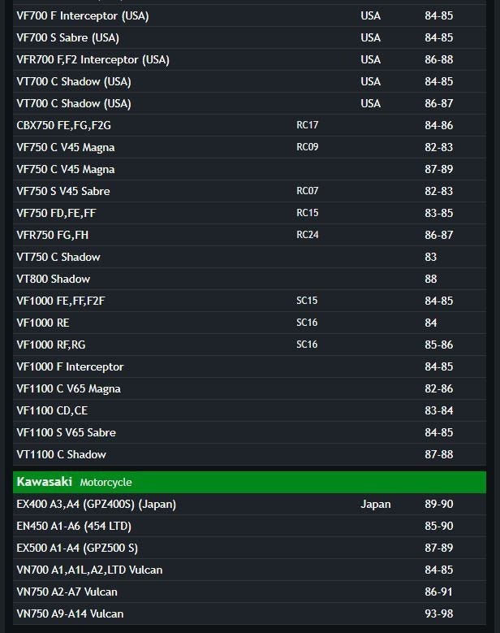
Task: Click the SC15 frame code
Action: pyautogui.click(x=307, y=301)
